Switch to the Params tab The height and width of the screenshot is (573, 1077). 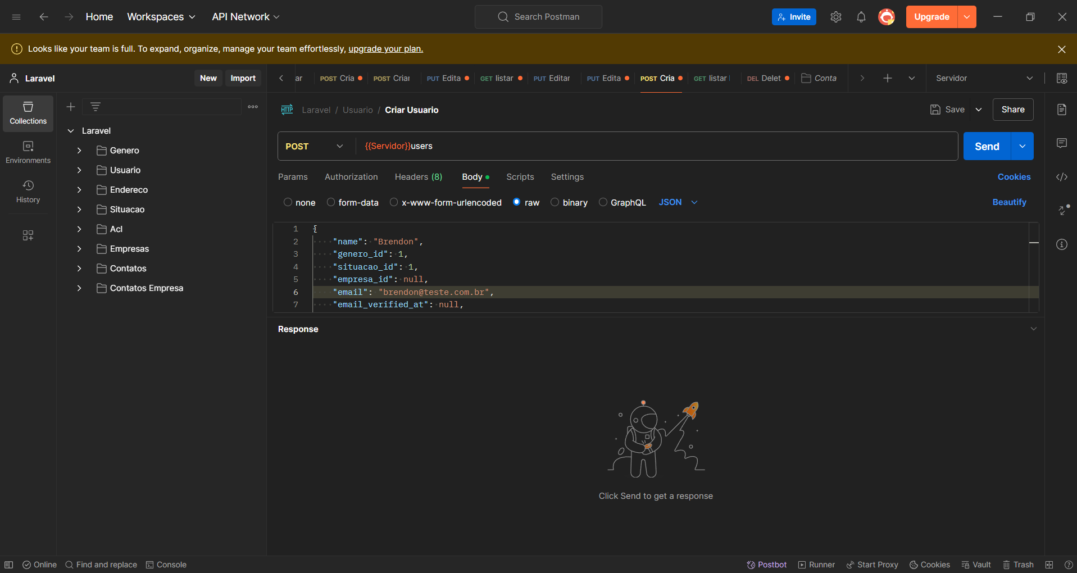pyautogui.click(x=293, y=177)
